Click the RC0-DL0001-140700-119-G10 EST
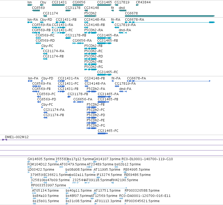 point(122,162)
